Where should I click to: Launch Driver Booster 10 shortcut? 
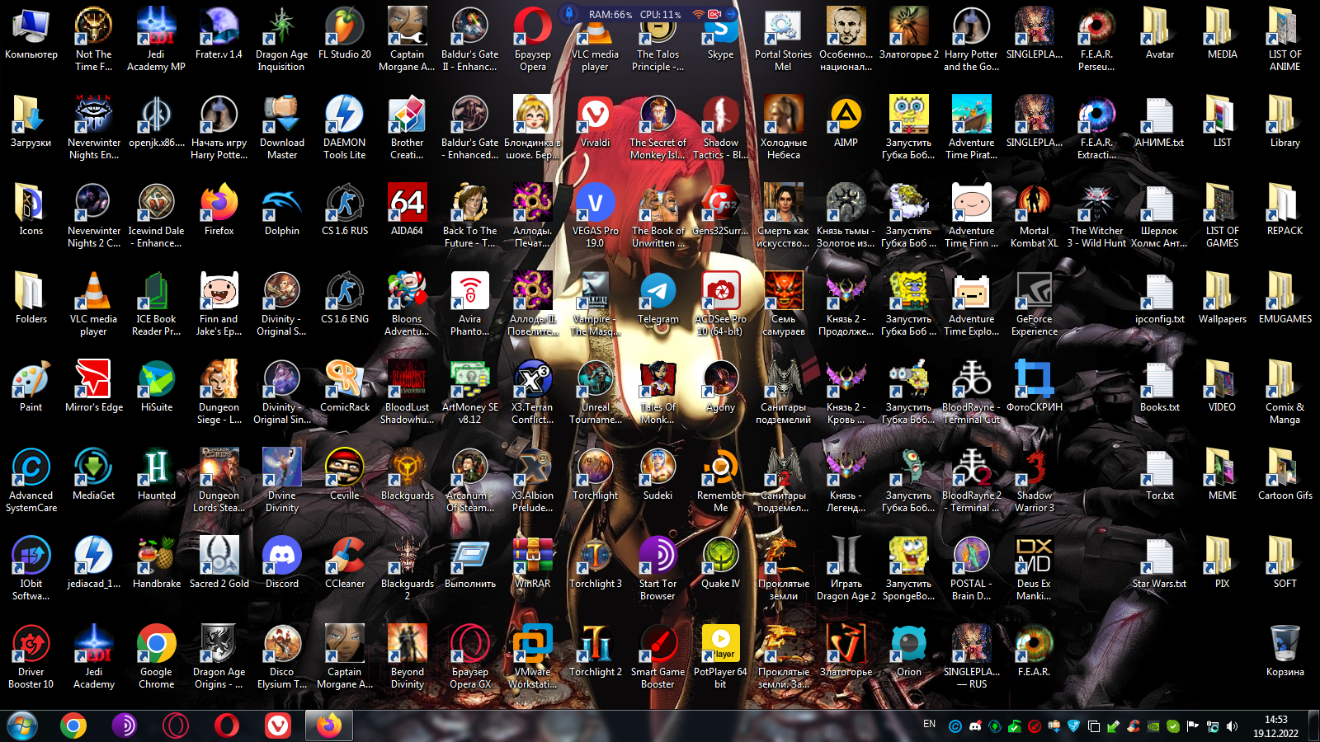[x=31, y=656]
